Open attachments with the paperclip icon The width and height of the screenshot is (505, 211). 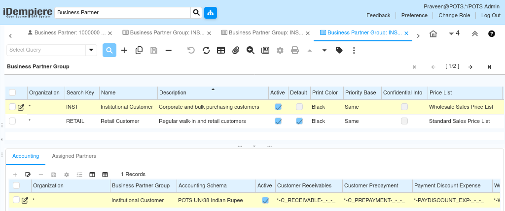[x=236, y=50]
